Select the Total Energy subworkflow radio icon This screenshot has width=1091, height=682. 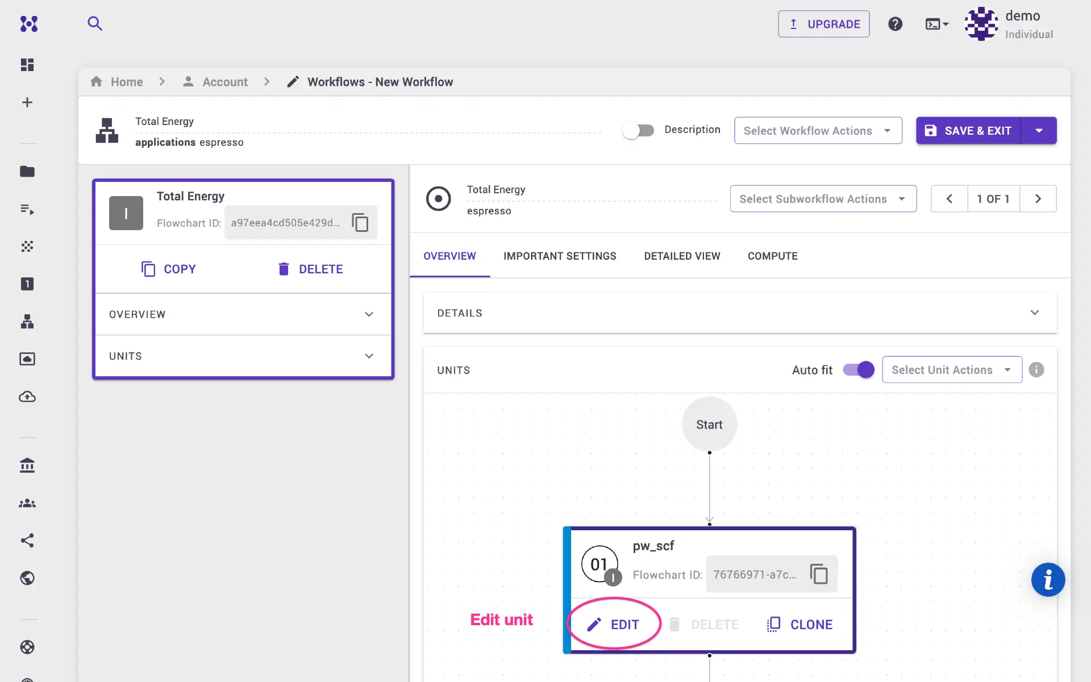tap(438, 199)
